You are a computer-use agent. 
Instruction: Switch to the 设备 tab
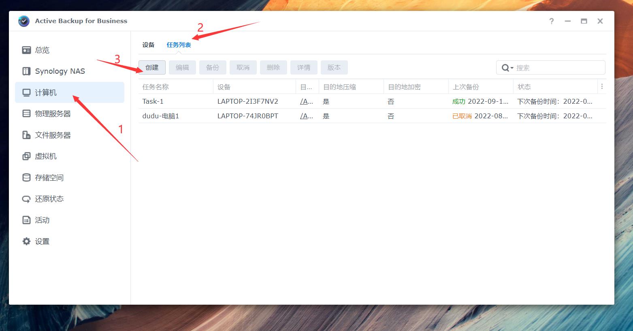pos(149,45)
